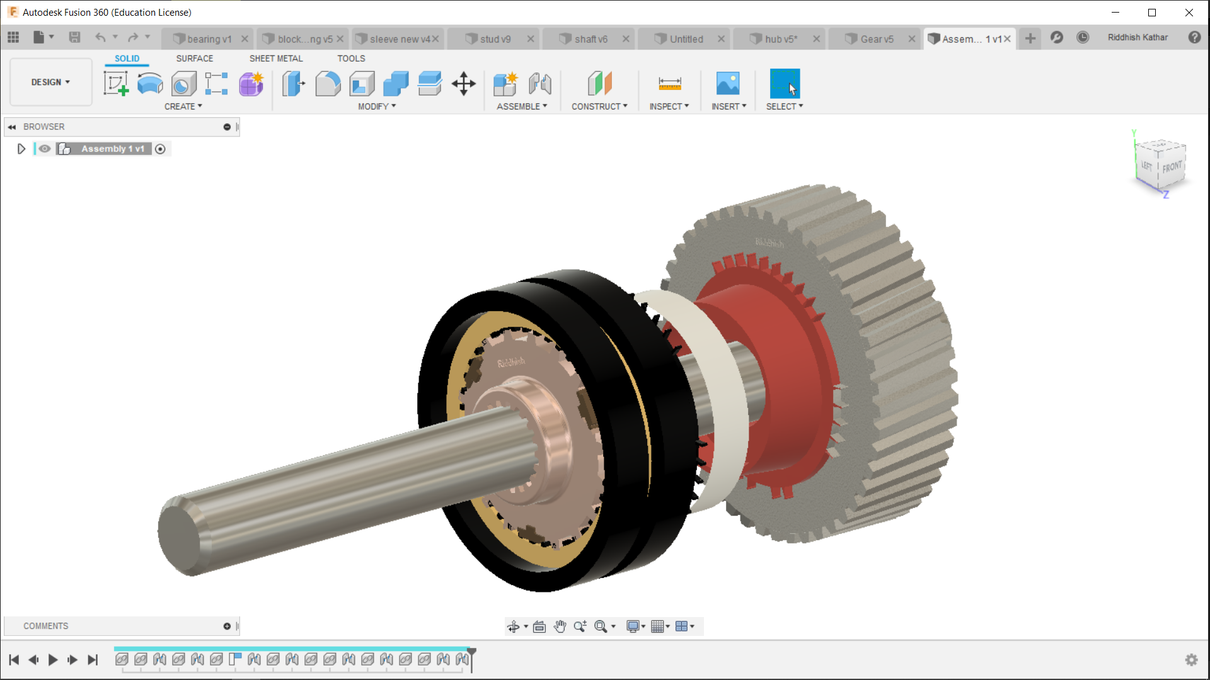The width and height of the screenshot is (1210, 680).
Task: Click the Offset Plane construct icon
Action: coord(599,83)
